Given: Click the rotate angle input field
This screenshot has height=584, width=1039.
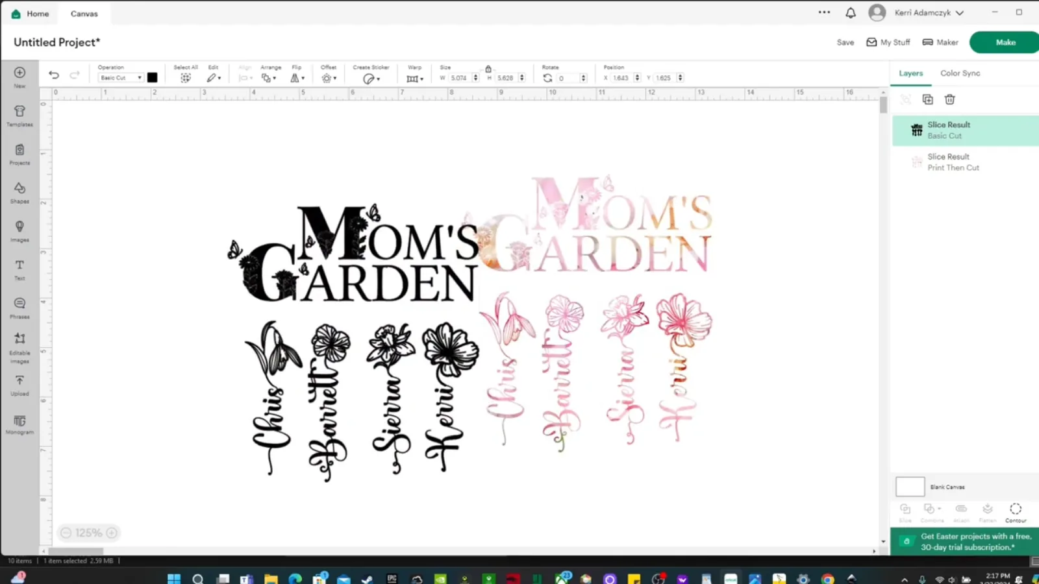Looking at the screenshot, I should click(x=568, y=78).
